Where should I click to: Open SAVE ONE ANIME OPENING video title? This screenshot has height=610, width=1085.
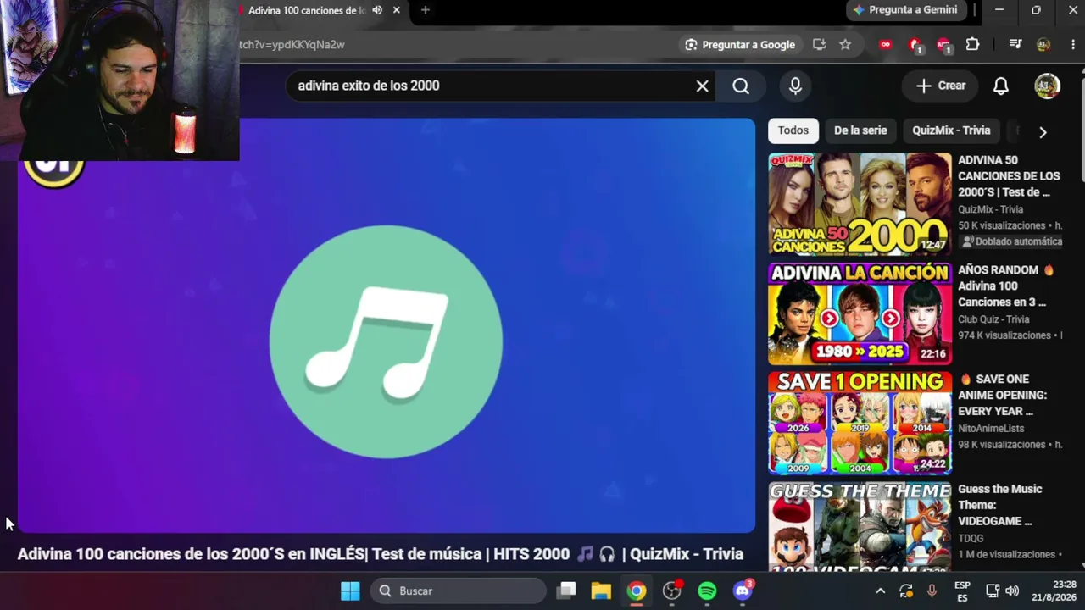coord(1003,395)
